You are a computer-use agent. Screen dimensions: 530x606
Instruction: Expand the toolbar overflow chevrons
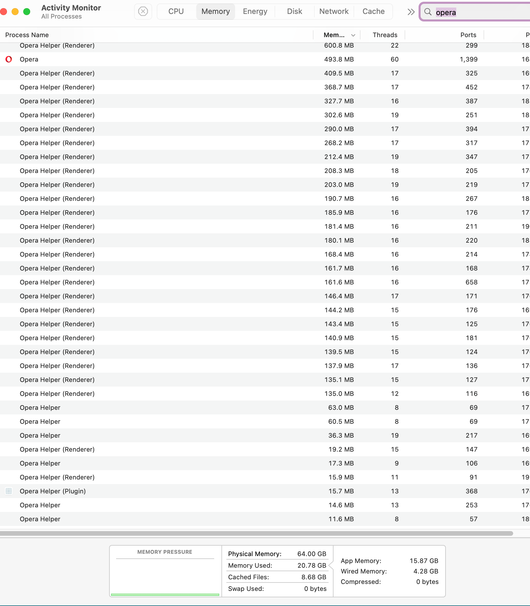click(411, 12)
